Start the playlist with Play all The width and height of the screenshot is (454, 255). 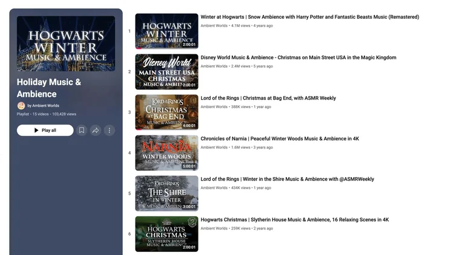click(45, 131)
